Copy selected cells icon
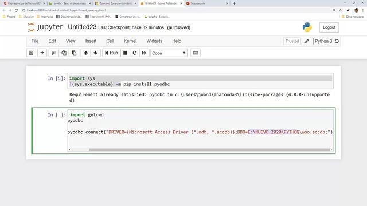Screen dimensions: 367x206 [64, 53]
